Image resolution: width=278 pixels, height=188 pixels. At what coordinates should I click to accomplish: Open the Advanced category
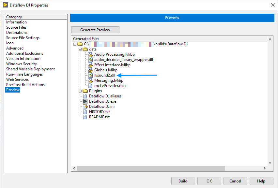[x=15, y=48]
